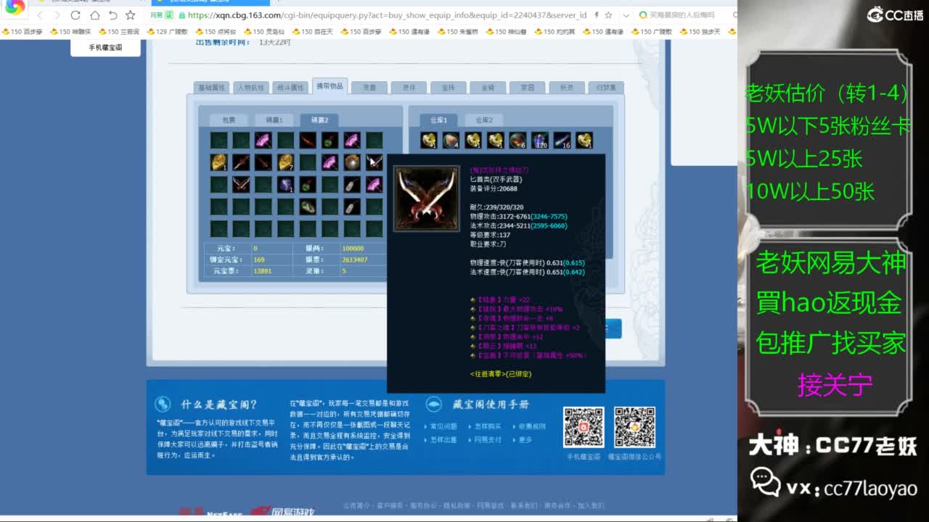Select the gold ingot item with count 1
The image size is (929, 522).
pyautogui.click(x=219, y=162)
